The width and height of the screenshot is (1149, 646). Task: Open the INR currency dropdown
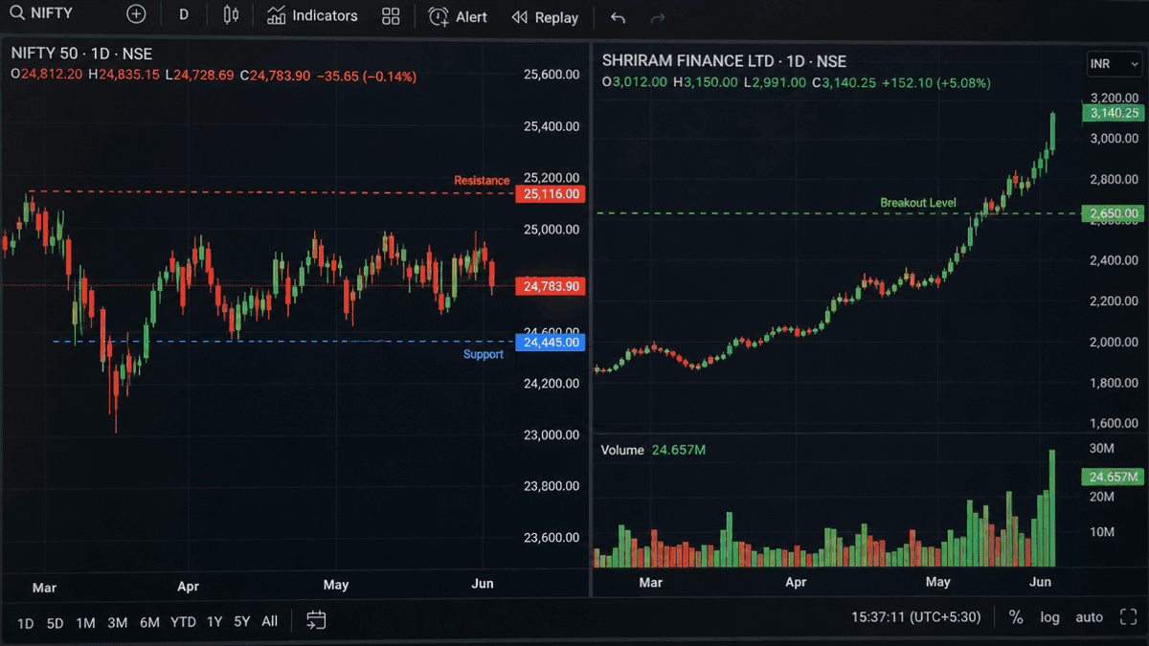(x=1115, y=64)
